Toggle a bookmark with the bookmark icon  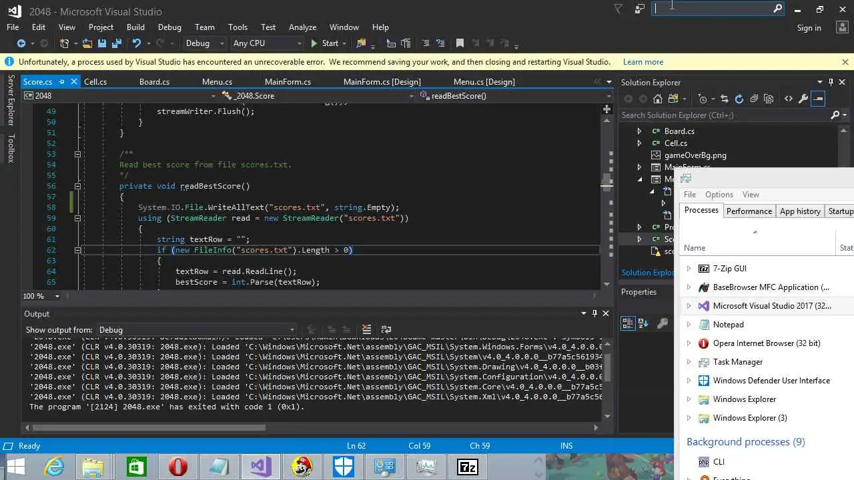click(460, 43)
